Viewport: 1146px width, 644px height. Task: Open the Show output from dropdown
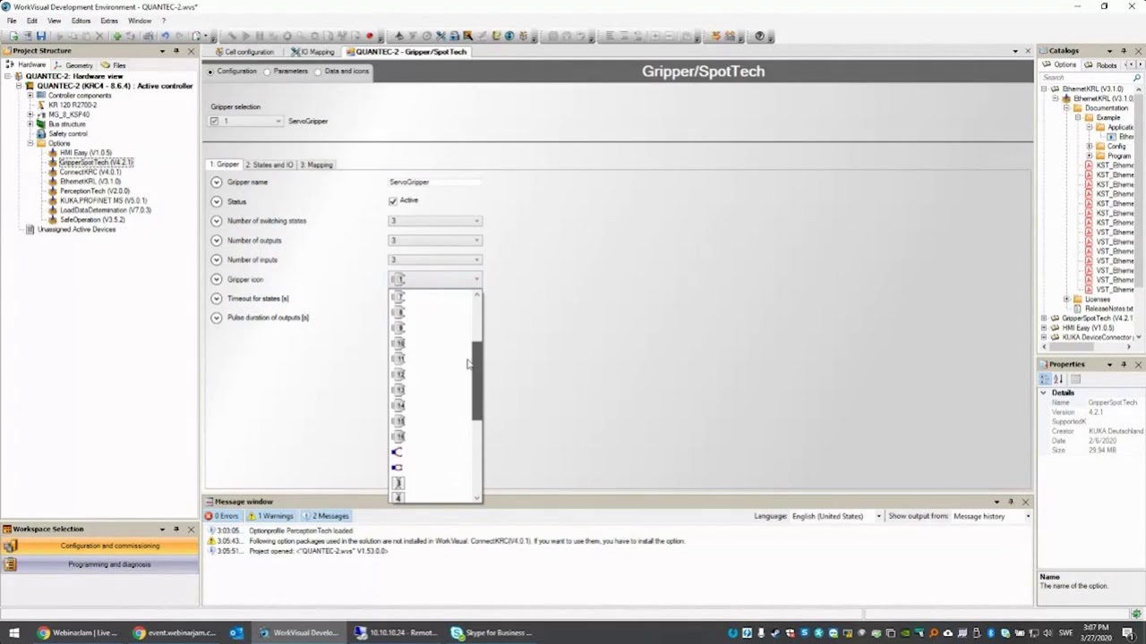coord(1027,516)
